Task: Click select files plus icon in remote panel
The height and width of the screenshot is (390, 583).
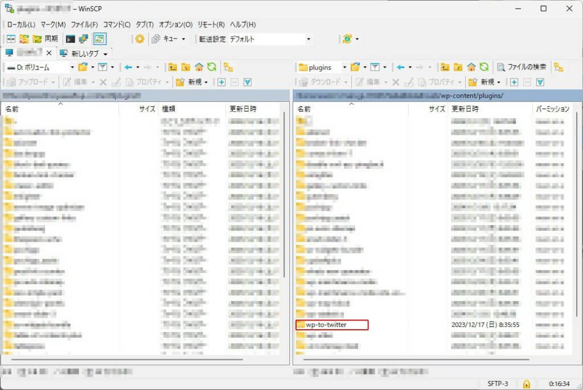Action: [514, 82]
